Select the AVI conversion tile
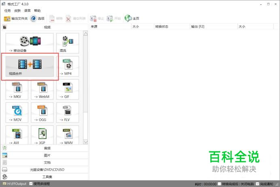This screenshot has height=187, width=280. (x=17, y=135)
